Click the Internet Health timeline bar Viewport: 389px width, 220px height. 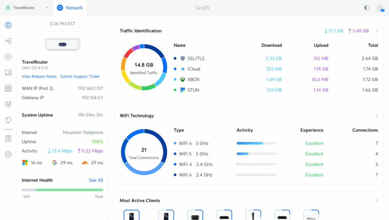pyautogui.click(x=62, y=190)
